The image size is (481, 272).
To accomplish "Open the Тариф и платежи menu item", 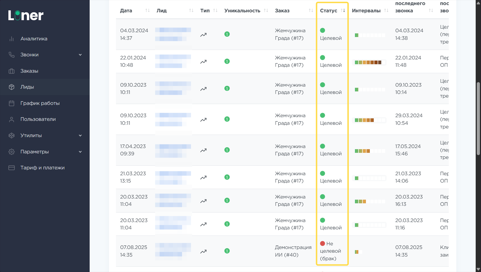I will tap(42, 168).
